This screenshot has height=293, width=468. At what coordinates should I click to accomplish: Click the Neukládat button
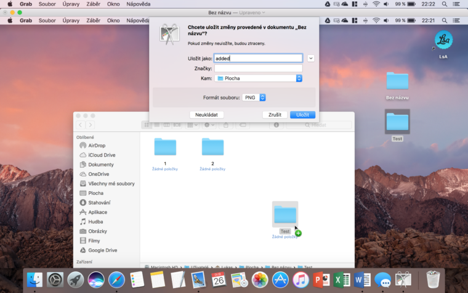click(x=206, y=115)
